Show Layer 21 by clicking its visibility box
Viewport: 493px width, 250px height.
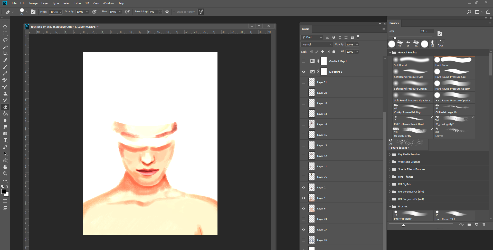pyautogui.click(x=304, y=82)
